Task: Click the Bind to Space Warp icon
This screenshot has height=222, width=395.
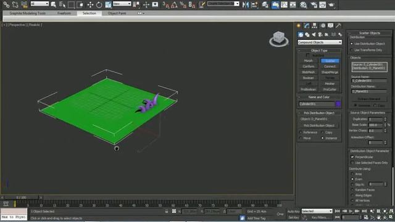Action: pyautogui.click(x=24, y=4)
